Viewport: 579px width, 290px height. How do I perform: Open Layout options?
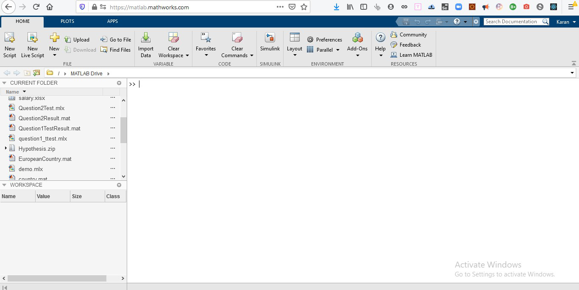tap(295, 45)
